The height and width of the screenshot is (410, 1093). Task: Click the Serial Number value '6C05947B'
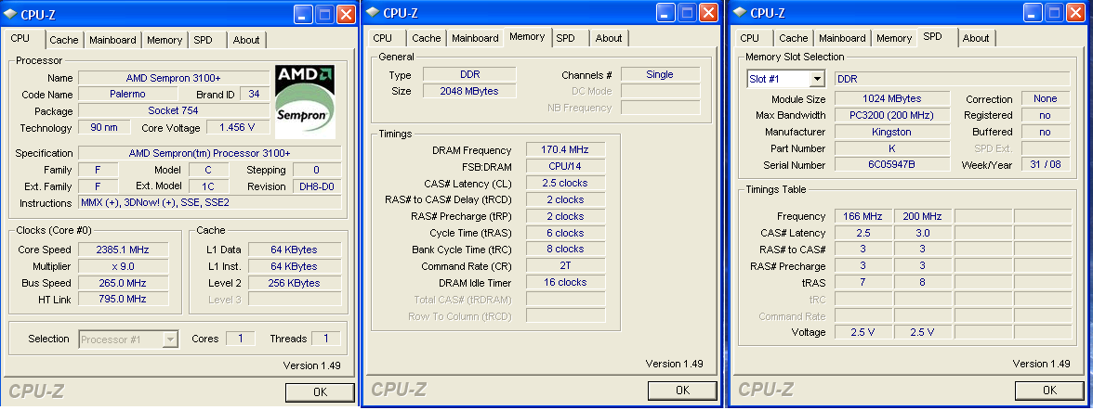892,165
